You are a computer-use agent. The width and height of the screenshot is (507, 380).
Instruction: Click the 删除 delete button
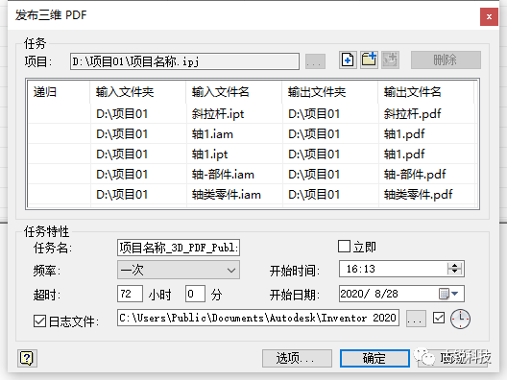click(x=446, y=59)
